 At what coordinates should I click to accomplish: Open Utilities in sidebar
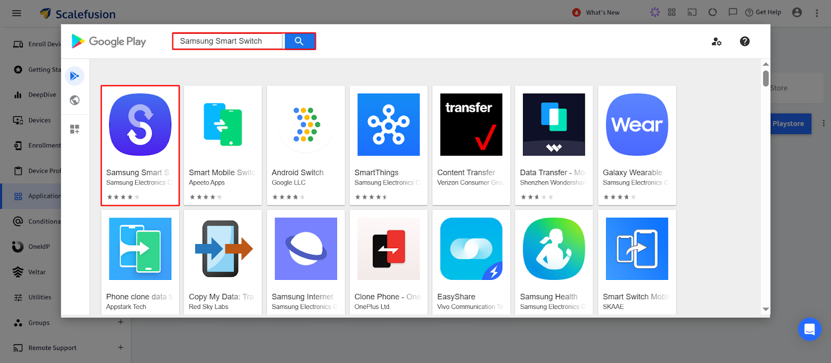tap(32, 298)
